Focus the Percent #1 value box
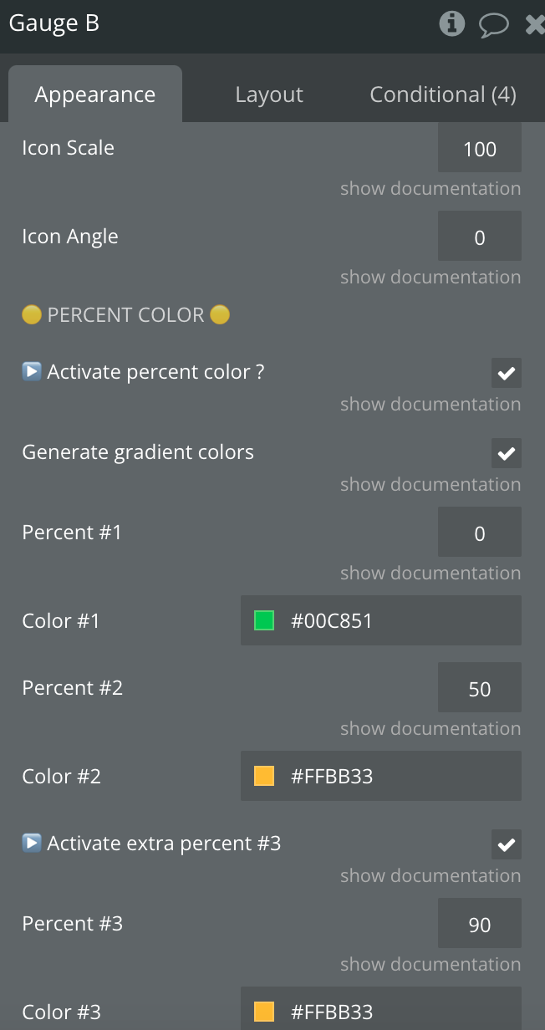 click(479, 534)
